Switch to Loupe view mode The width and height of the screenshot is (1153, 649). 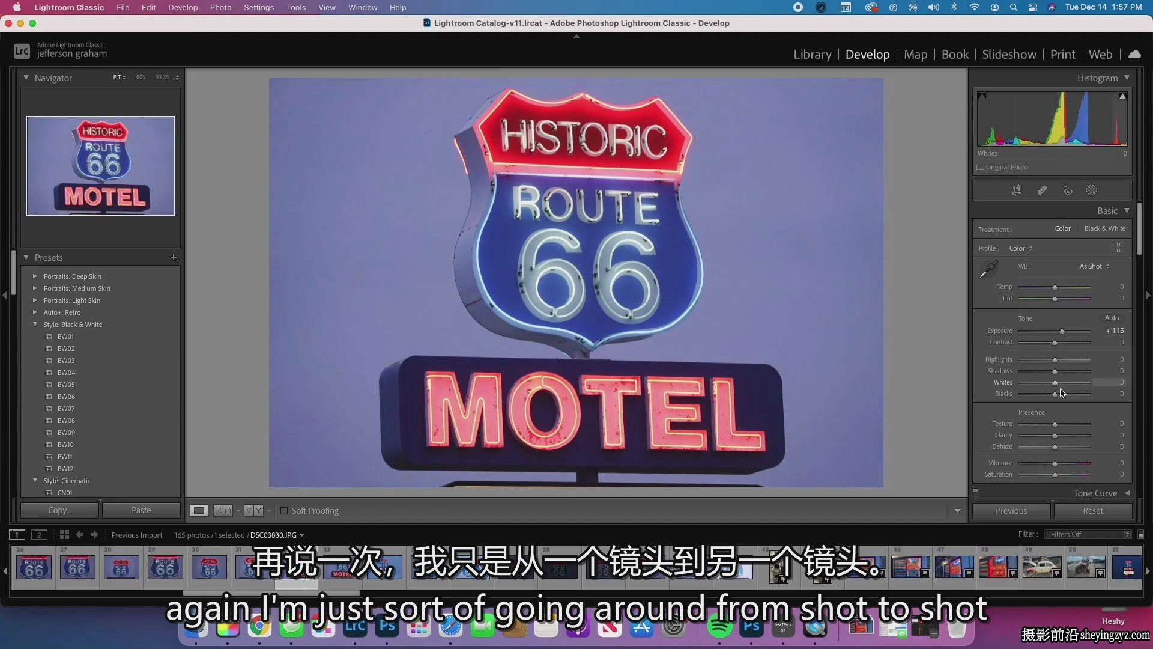click(199, 510)
